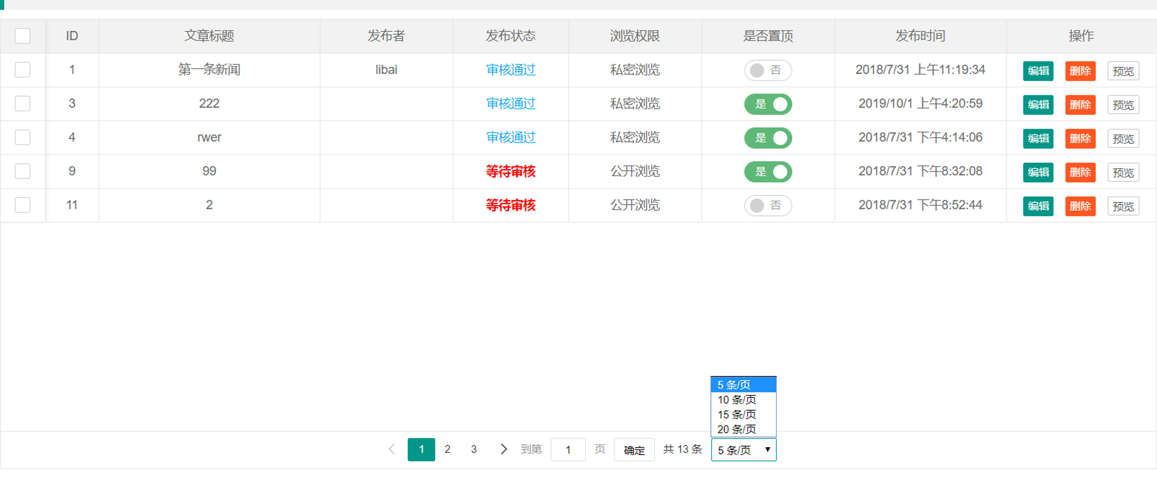Click 编辑 for article ID 9
This screenshot has width=1157, height=481.
1038,173
